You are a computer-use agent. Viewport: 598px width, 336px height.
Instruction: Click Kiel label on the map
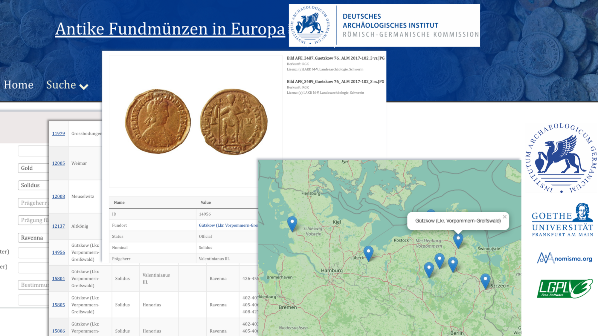click(x=337, y=222)
